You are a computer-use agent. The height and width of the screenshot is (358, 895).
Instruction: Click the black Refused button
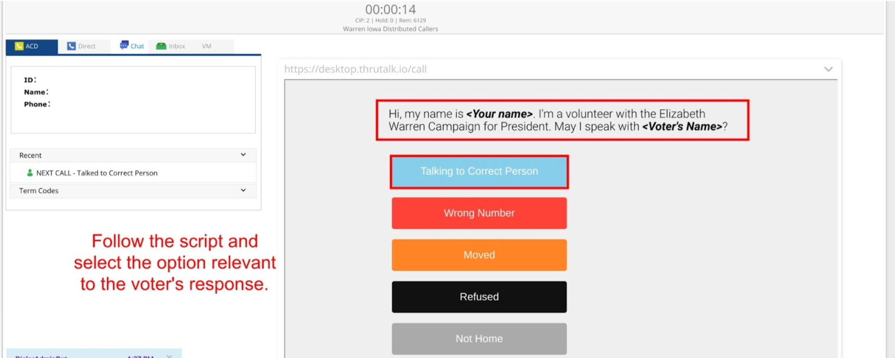point(479,297)
